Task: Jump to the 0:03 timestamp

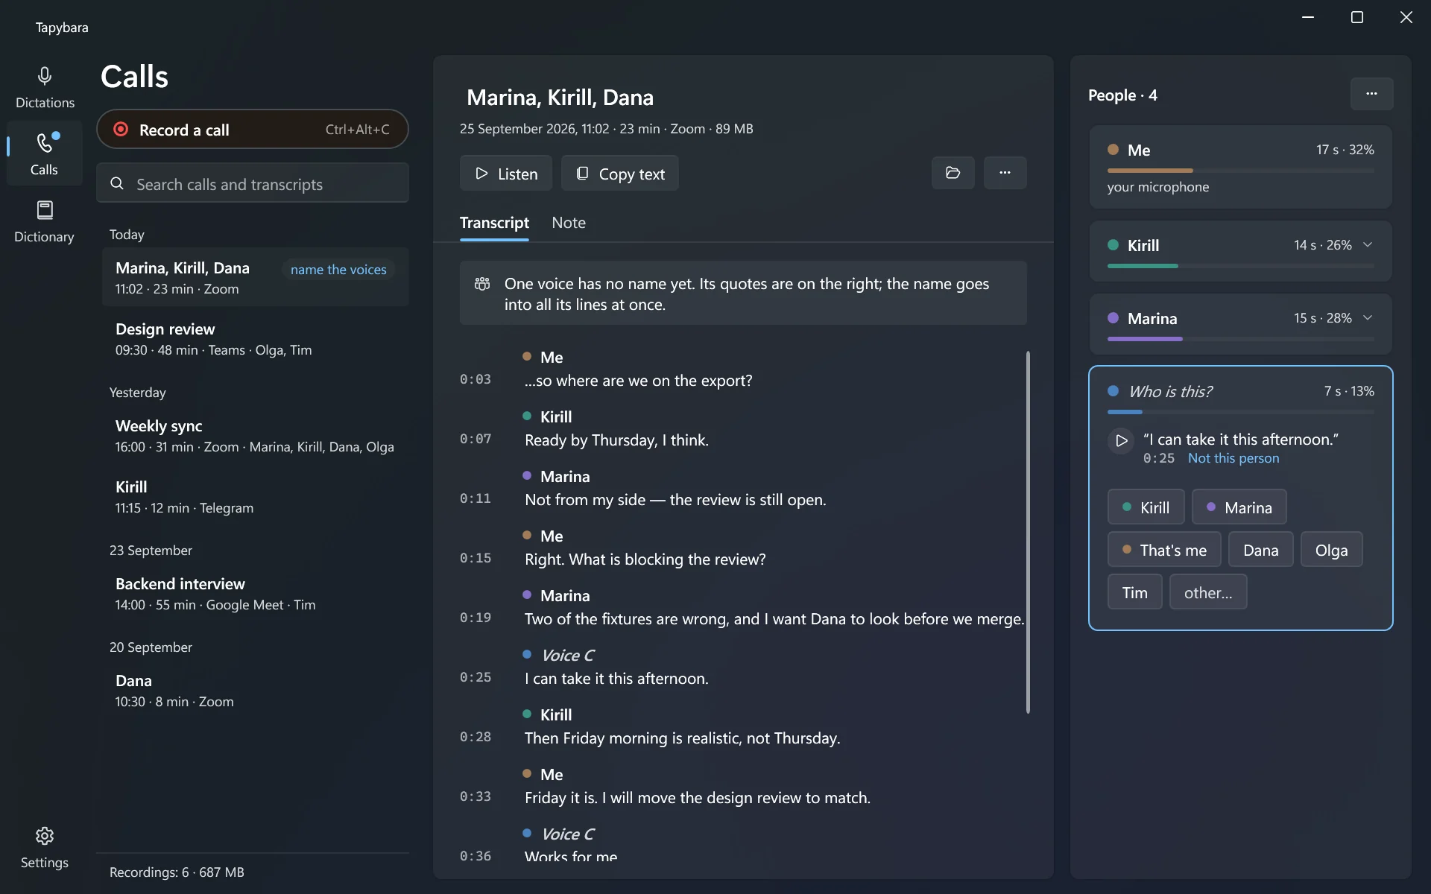Action: point(476,379)
